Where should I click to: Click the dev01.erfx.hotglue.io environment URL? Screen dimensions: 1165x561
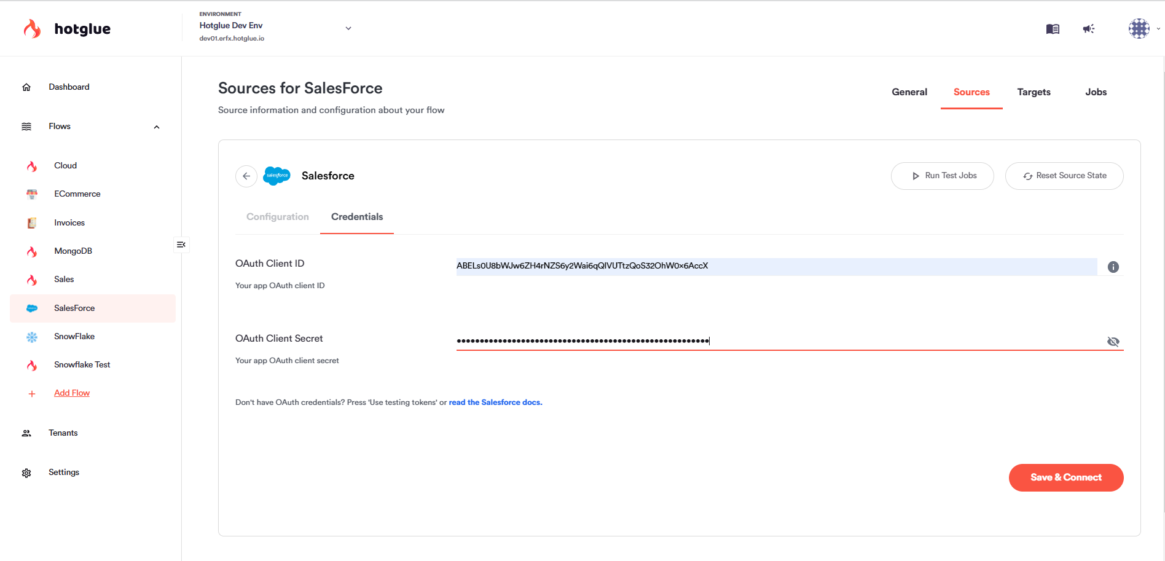(x=232, y=39)
